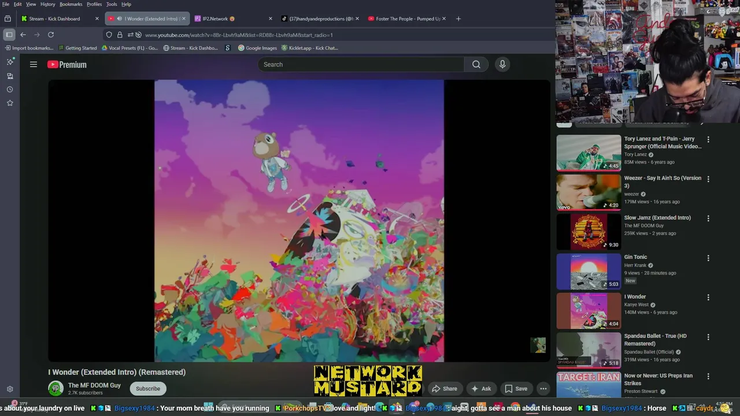Open the AI sparkle sidebar icon

click(x=10, y=62)
